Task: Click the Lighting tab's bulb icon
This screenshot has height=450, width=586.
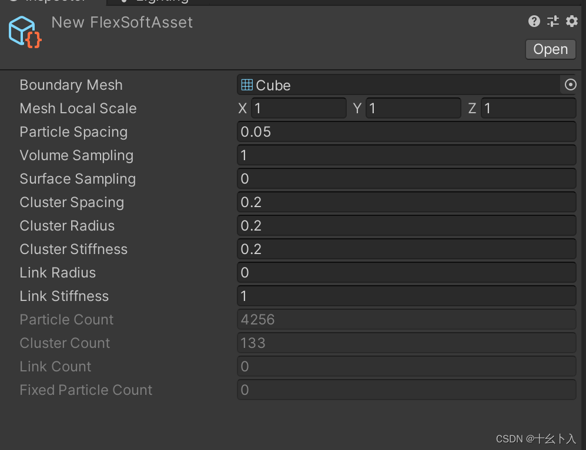Action: click(123, 2)
